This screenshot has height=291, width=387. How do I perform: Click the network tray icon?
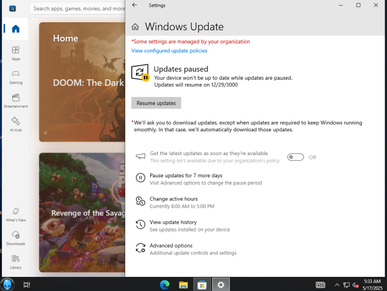(x=347, y=285)
